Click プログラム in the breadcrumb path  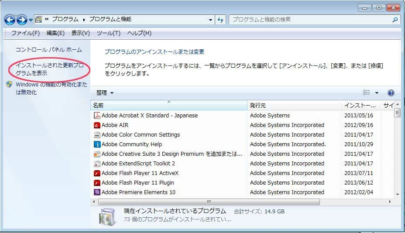[x=65, y=19]
